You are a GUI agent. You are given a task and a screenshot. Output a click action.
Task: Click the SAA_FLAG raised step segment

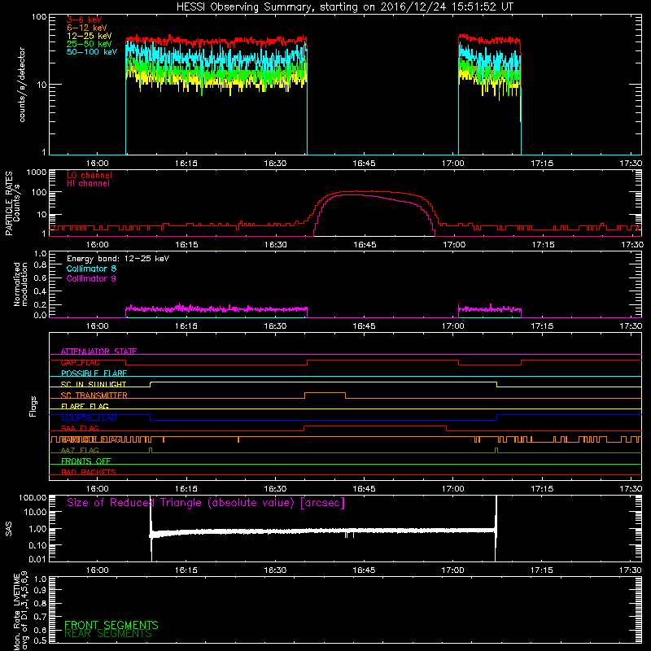(x=375, y=426)
